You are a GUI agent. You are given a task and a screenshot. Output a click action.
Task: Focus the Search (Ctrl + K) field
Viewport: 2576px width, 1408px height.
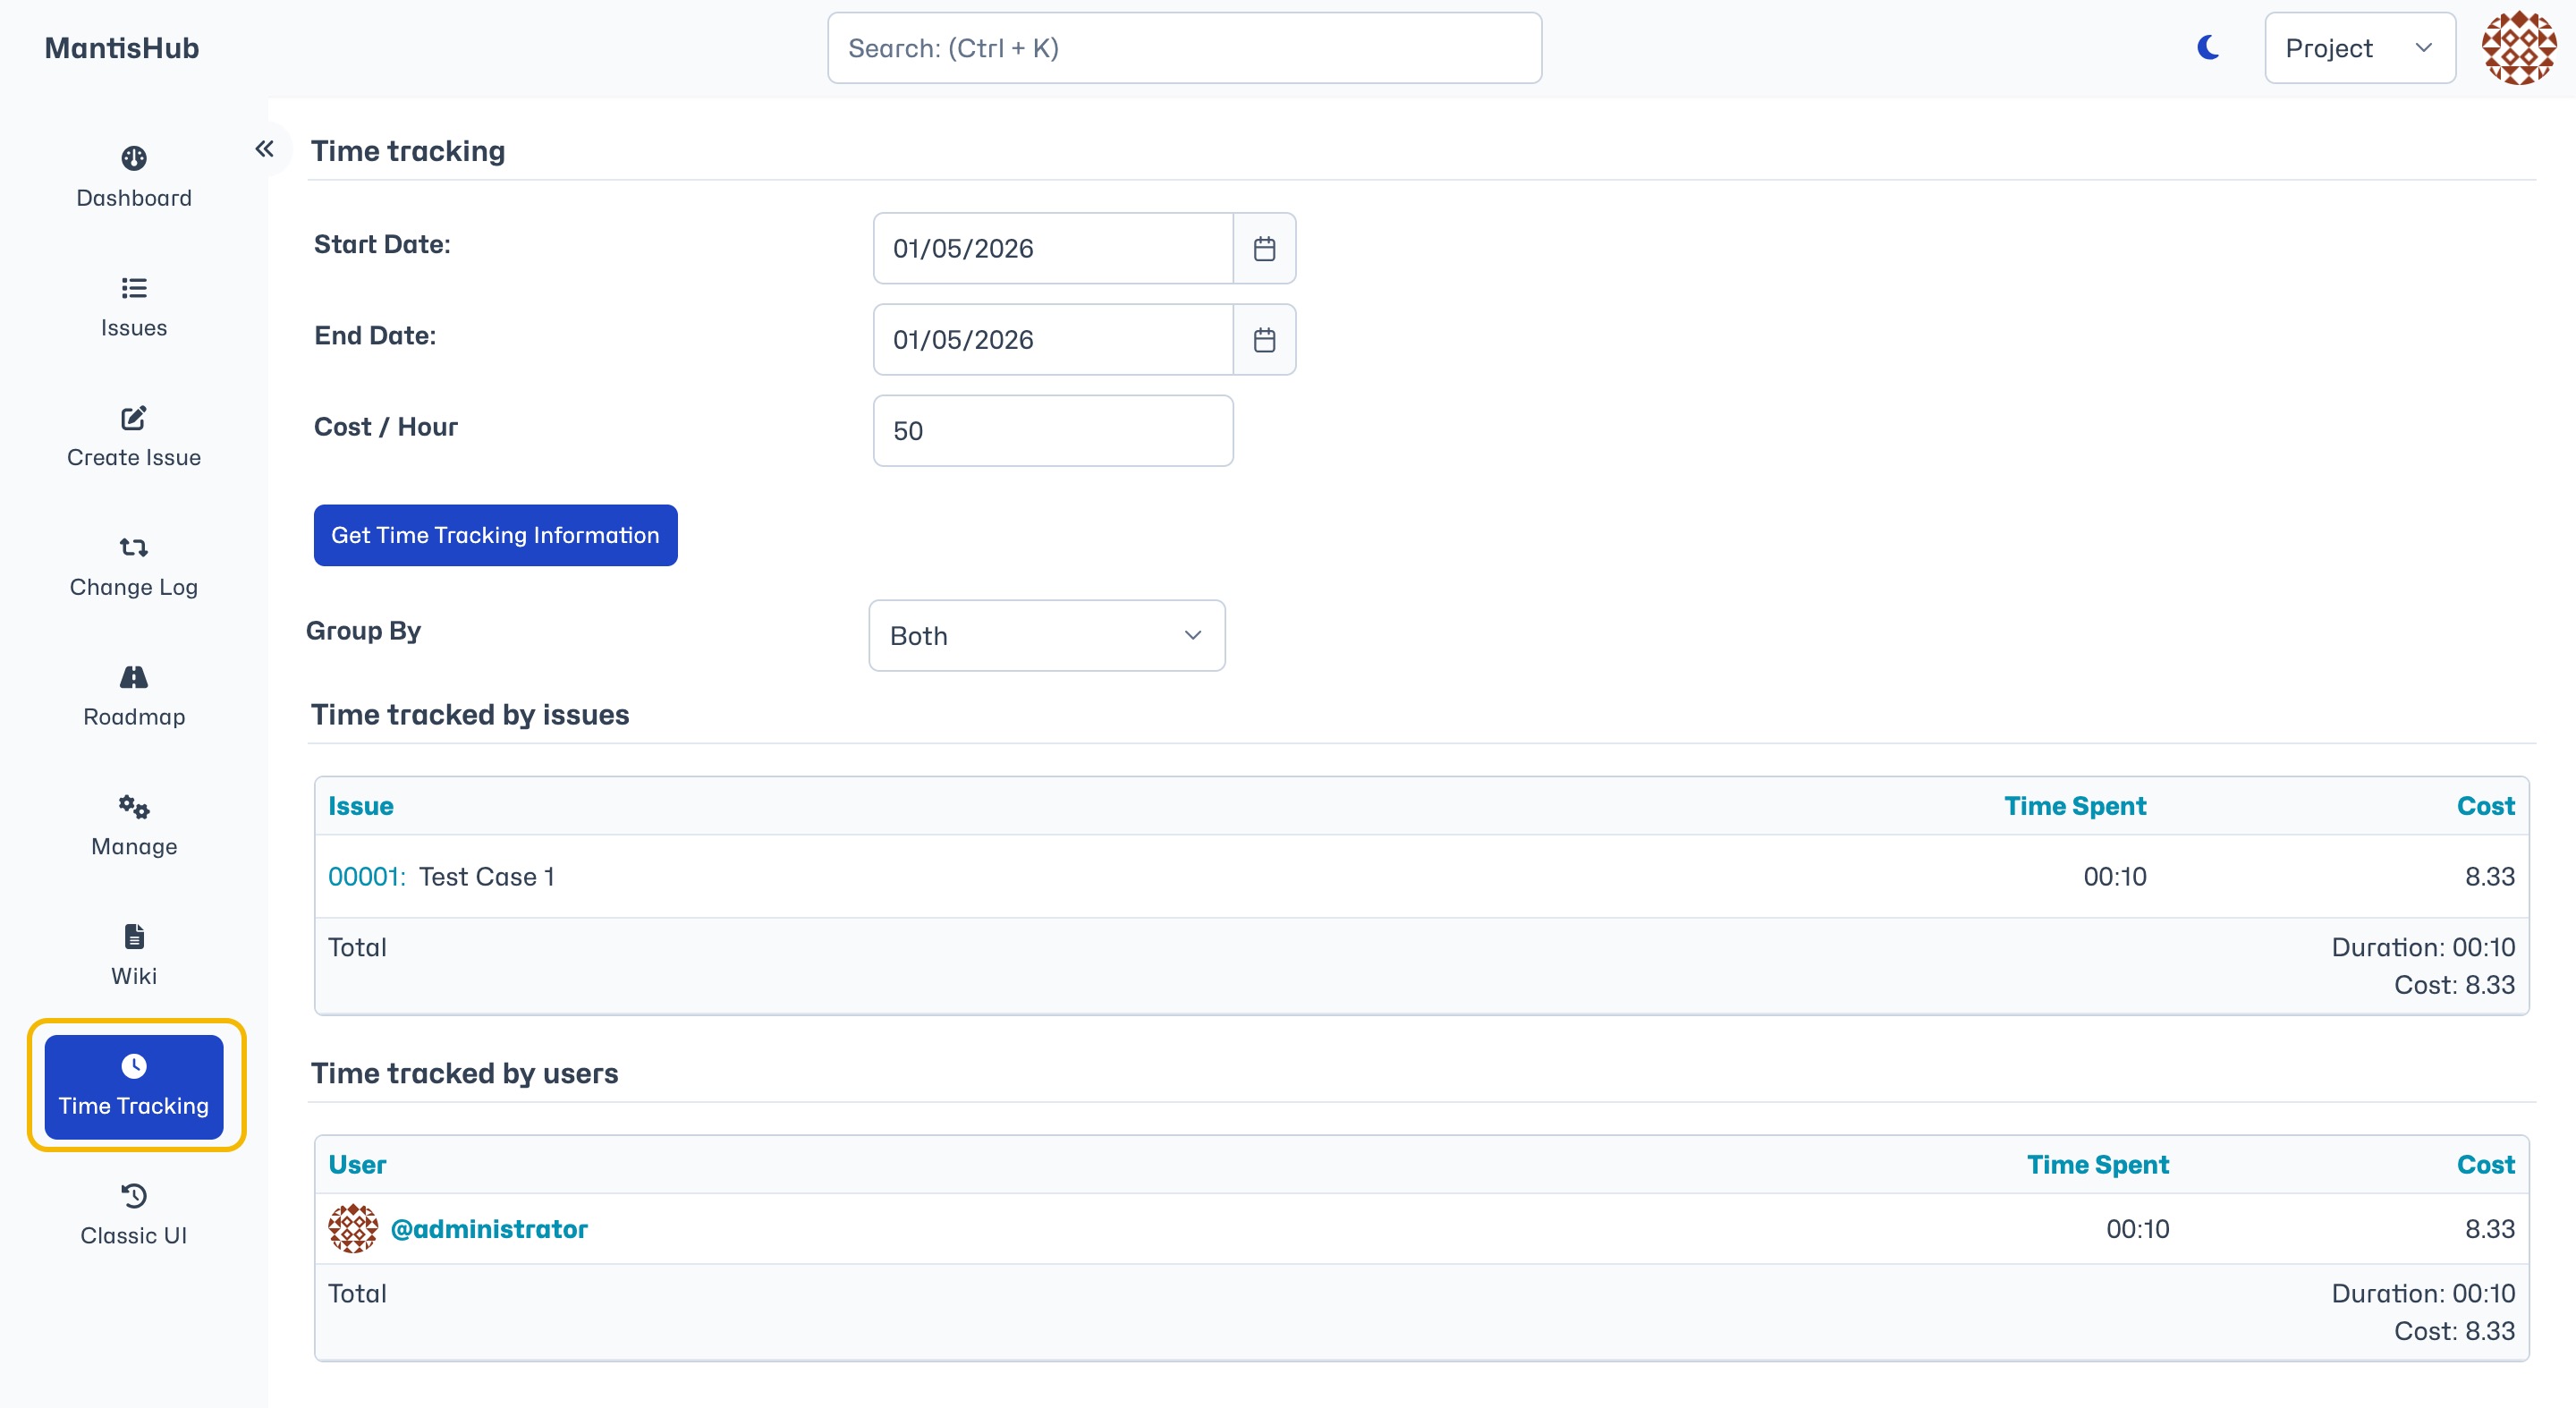click(x=1184, y=47)
